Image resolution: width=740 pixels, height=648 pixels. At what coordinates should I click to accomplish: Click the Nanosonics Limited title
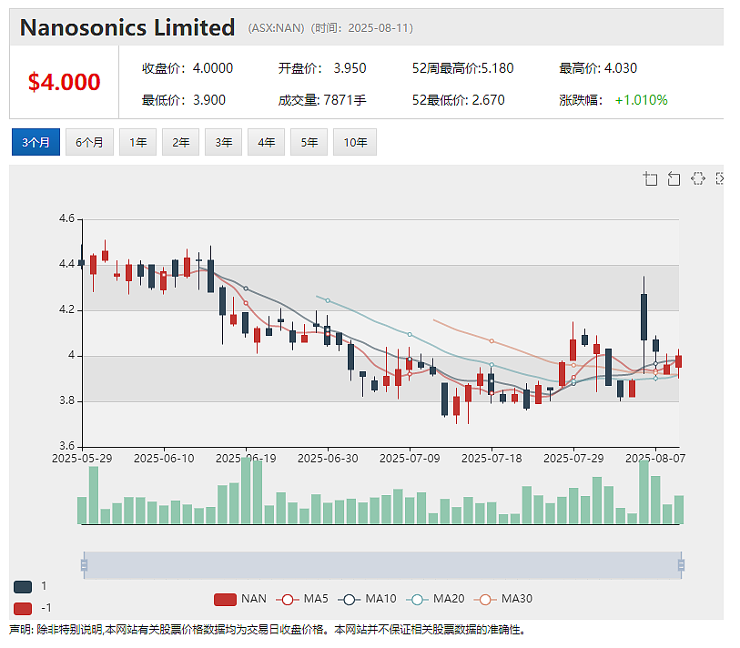point(127,27)
